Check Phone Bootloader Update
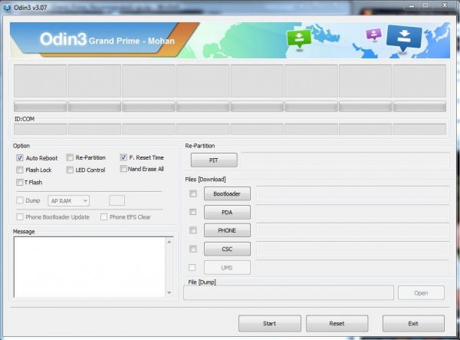Screen dimensions: 460x340 click(x=20, y=217)
